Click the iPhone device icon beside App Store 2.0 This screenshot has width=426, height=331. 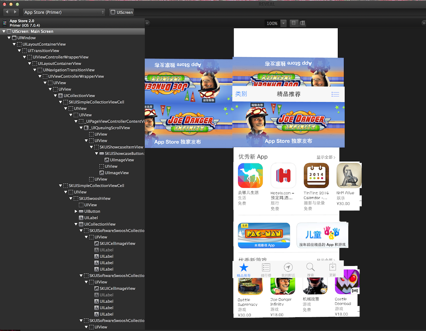5,23
